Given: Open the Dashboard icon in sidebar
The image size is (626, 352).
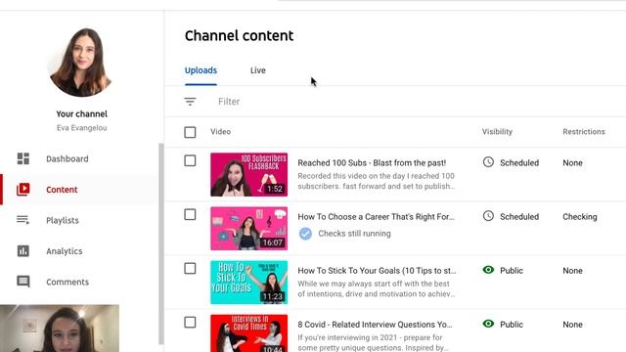Looking at the screenshot, I should (x=23, y=158).
